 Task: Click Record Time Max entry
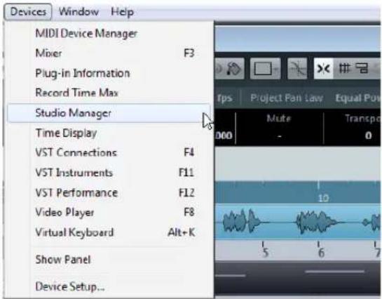[x=109, y=93]
